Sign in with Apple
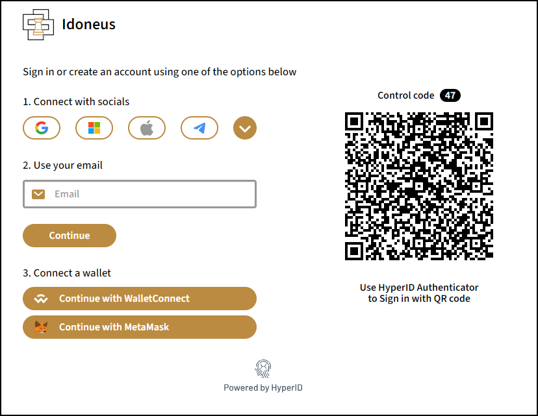Screen dimensions: 538x416 click(147, 128)
